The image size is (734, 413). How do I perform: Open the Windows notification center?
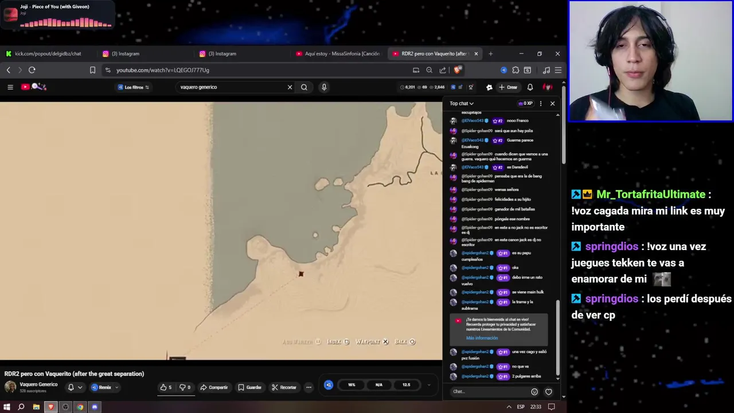551,407
